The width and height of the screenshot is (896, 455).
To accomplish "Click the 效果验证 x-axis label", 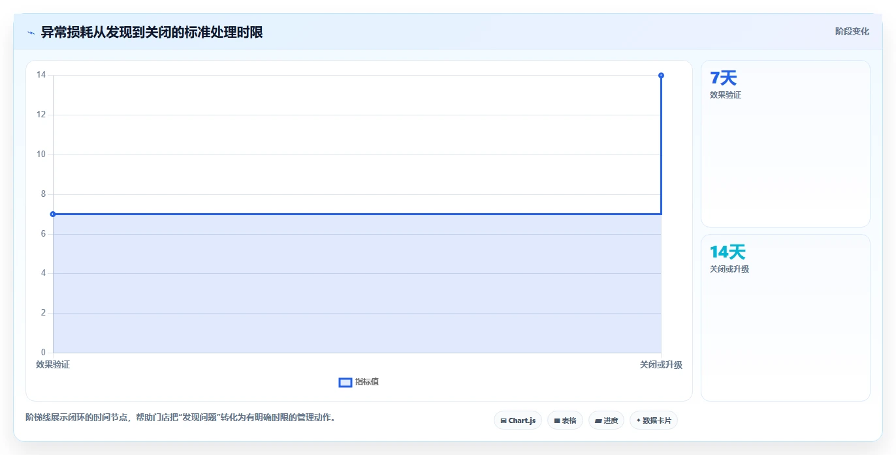I will pos(53,365).
